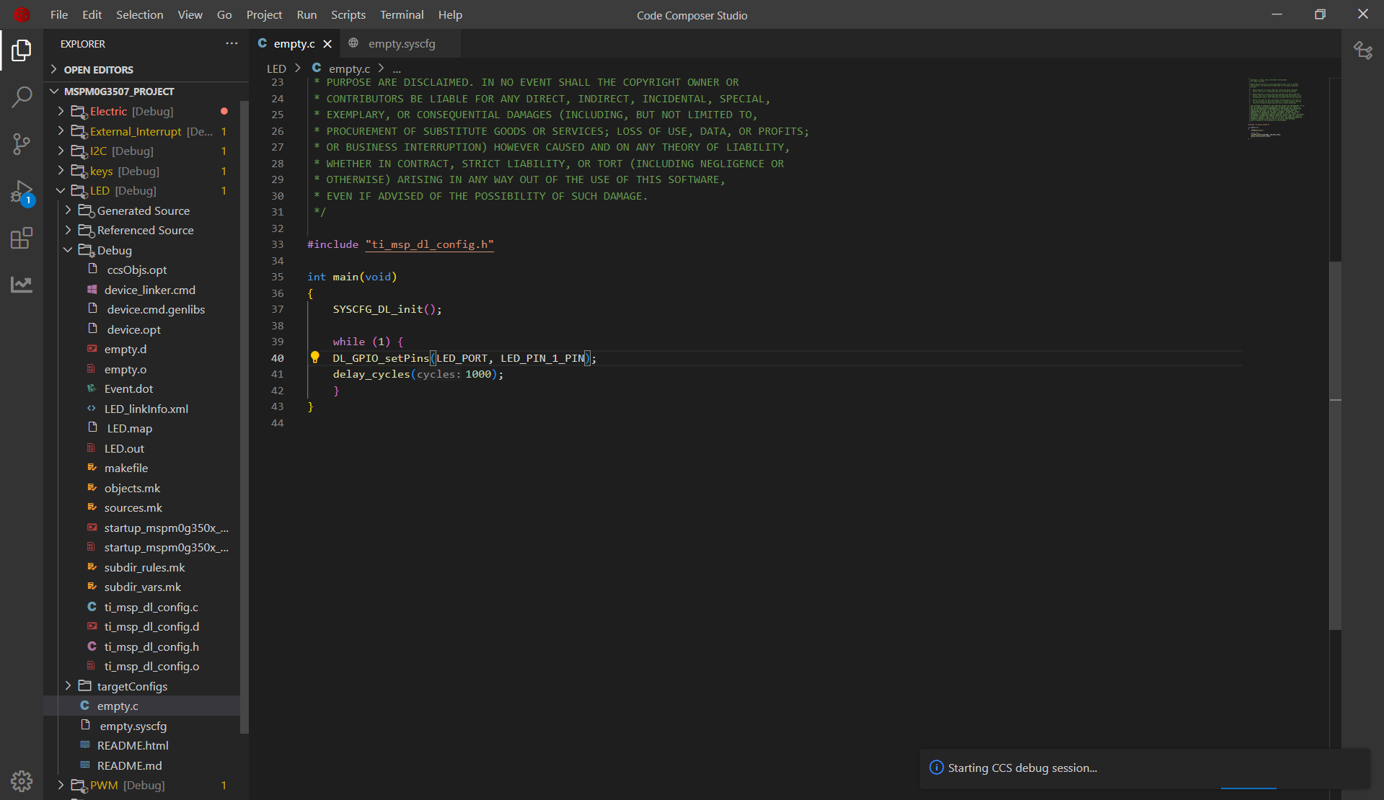
Task: Open the Scripts menu
Action: (348, 14)
